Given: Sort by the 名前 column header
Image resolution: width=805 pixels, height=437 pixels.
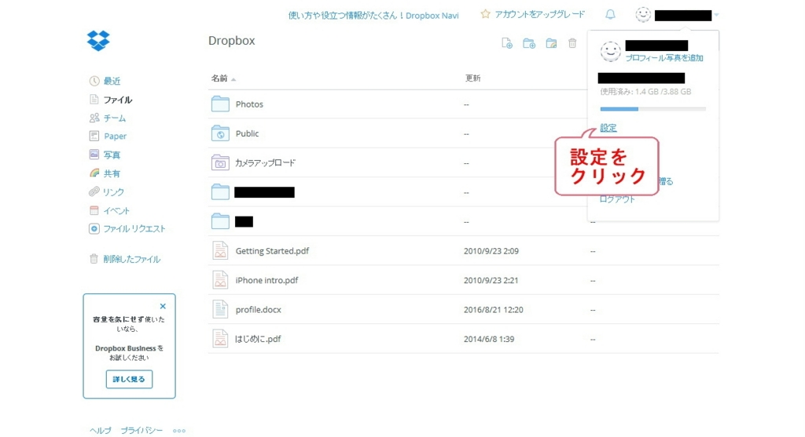Looking at the screenshot, I should pos(220,78).
